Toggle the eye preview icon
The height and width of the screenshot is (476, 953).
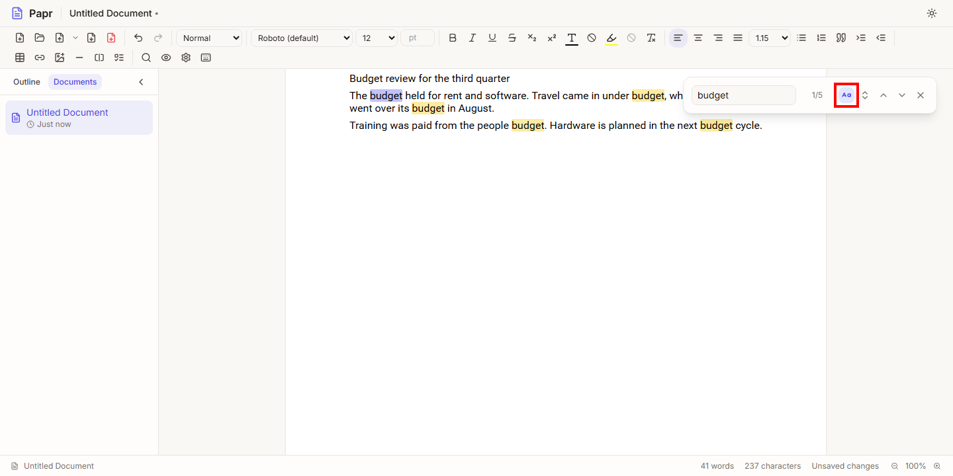(166, 58)
